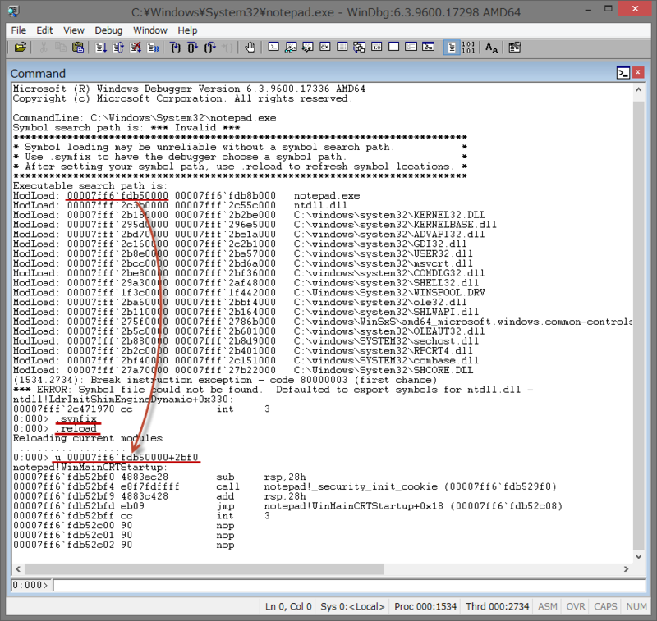Click the 'Proc 000:1534' status bar entry
657x621 pixels.
click(x=425, y=606)
